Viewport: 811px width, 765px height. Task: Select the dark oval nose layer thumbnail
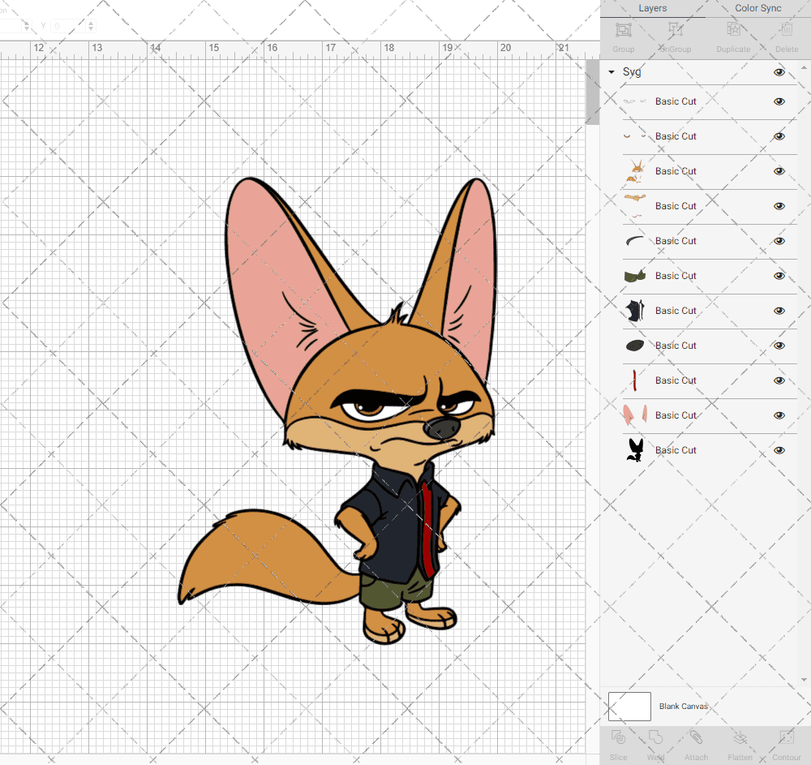click(635, 346)
